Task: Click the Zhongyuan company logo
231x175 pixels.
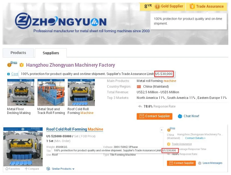Action: pos(61,21)
